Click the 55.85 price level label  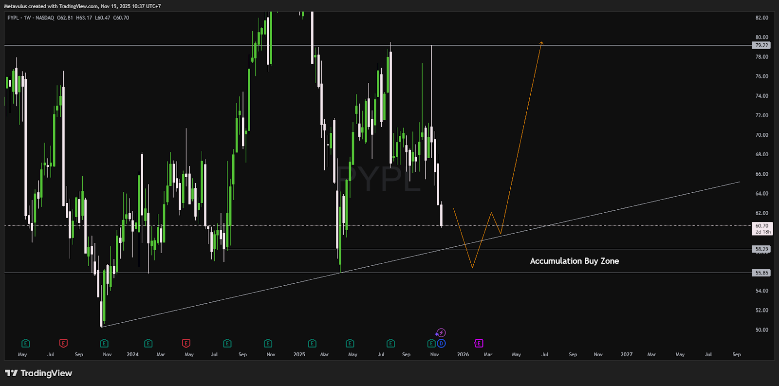(761, 273)
